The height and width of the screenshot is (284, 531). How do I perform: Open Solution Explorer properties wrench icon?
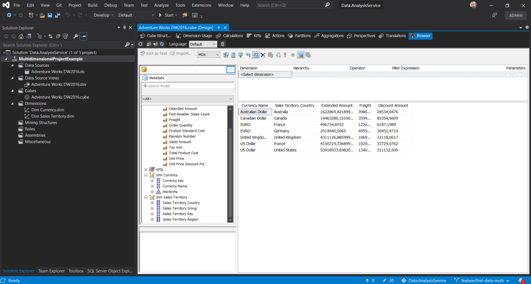(76, 36)
